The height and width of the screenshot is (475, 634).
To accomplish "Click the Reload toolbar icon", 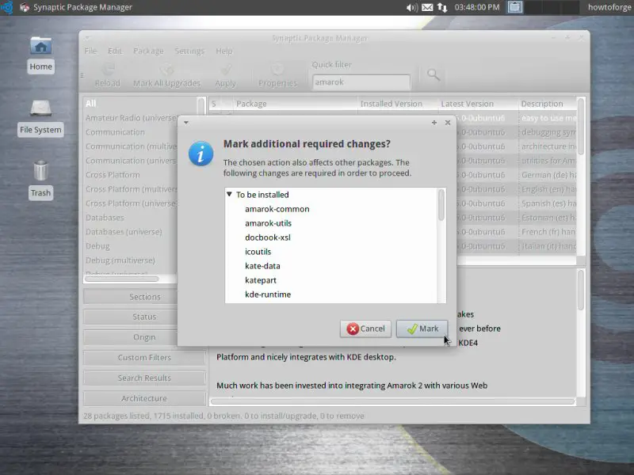I will [108, 75].
